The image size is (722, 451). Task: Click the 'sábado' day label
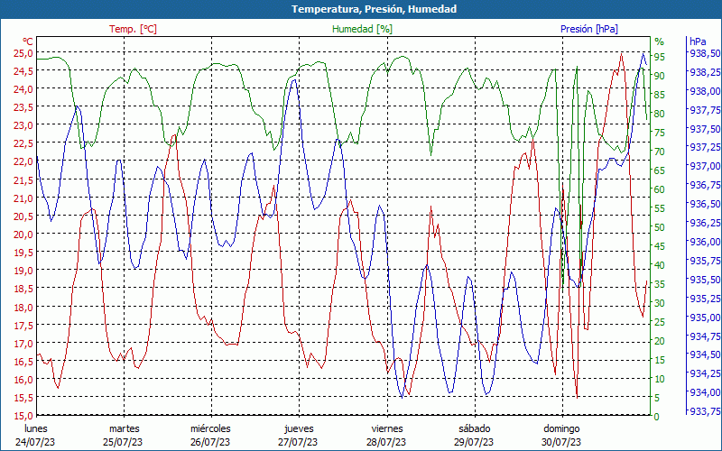point(475,429)
